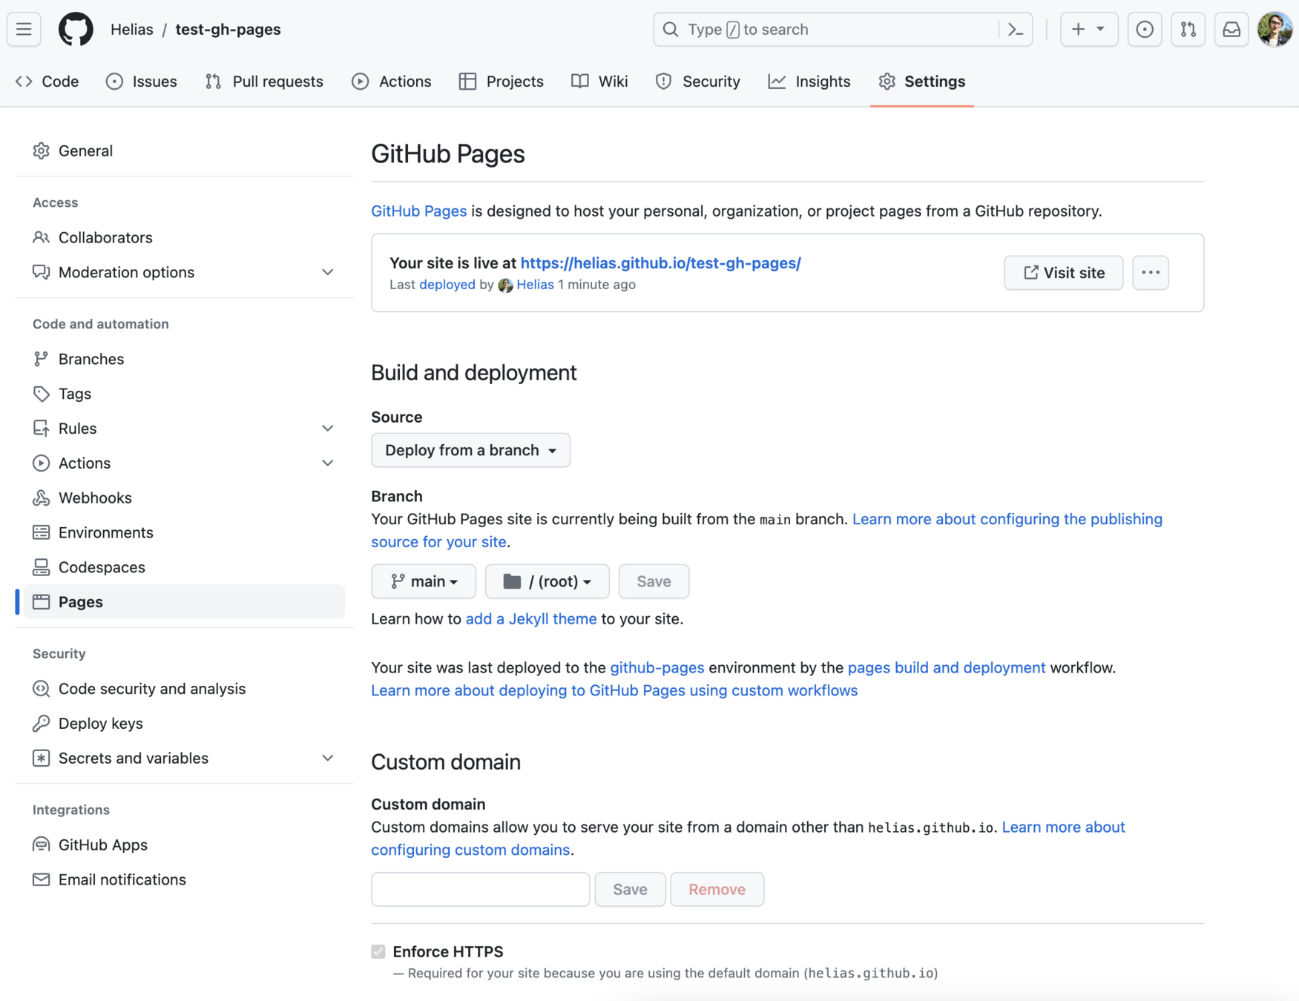
Task: Open Deploy keys settings
Action: [x=185, y=724]
